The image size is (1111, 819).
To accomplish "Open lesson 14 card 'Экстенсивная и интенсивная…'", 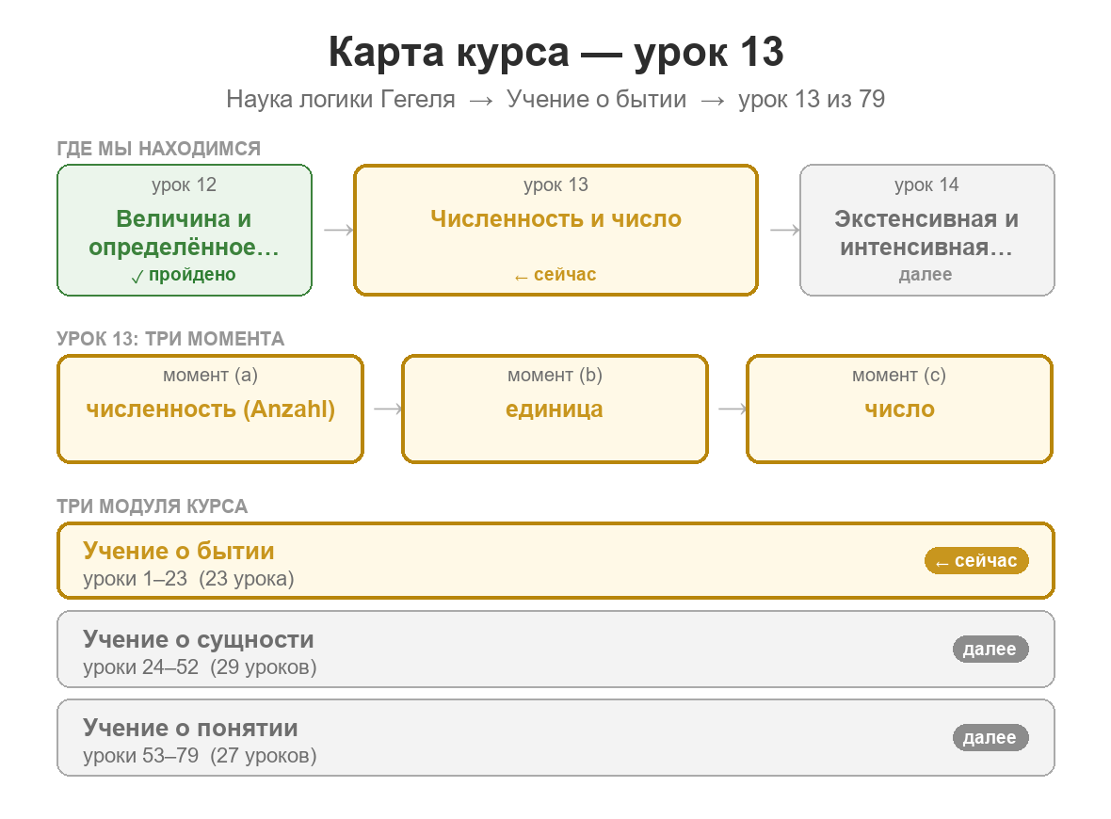I will 926,231.
